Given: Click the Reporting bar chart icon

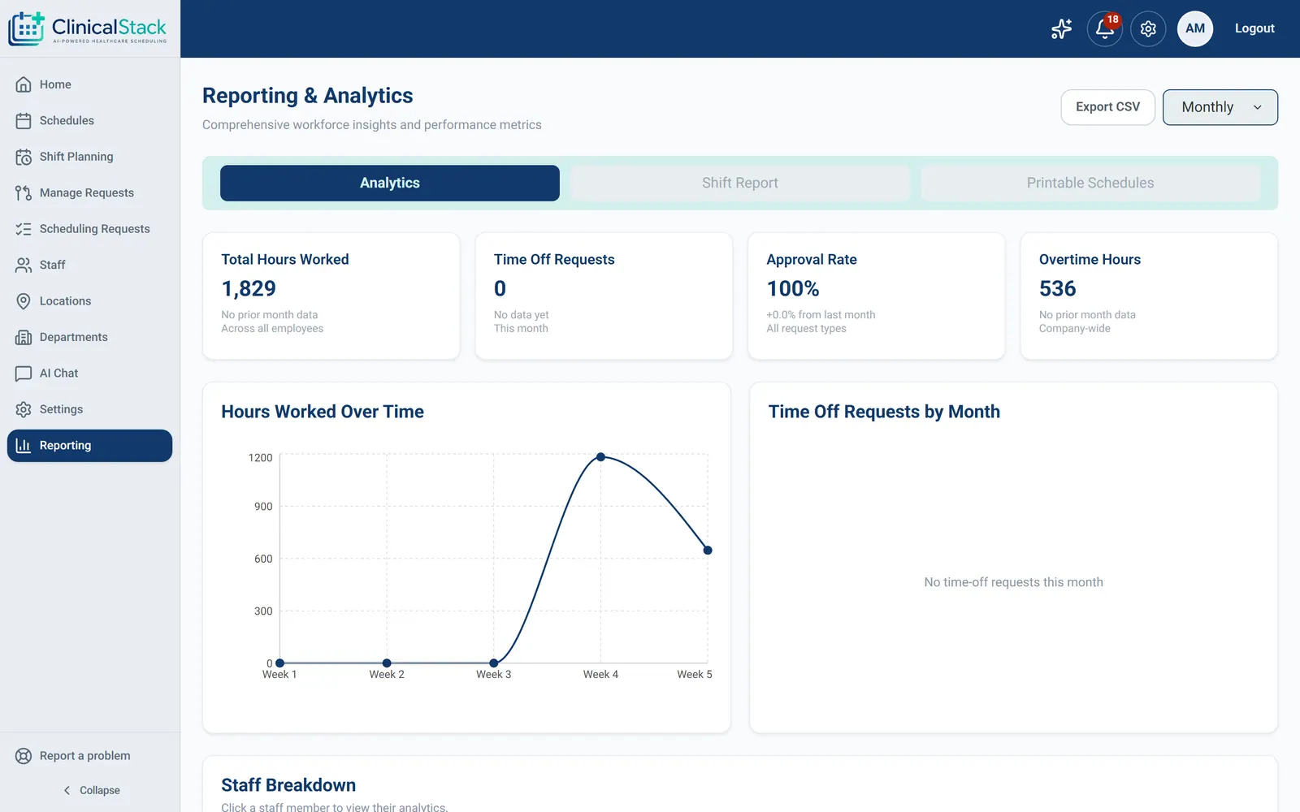Looking at the screenshot, I should (x=24, y=446).
